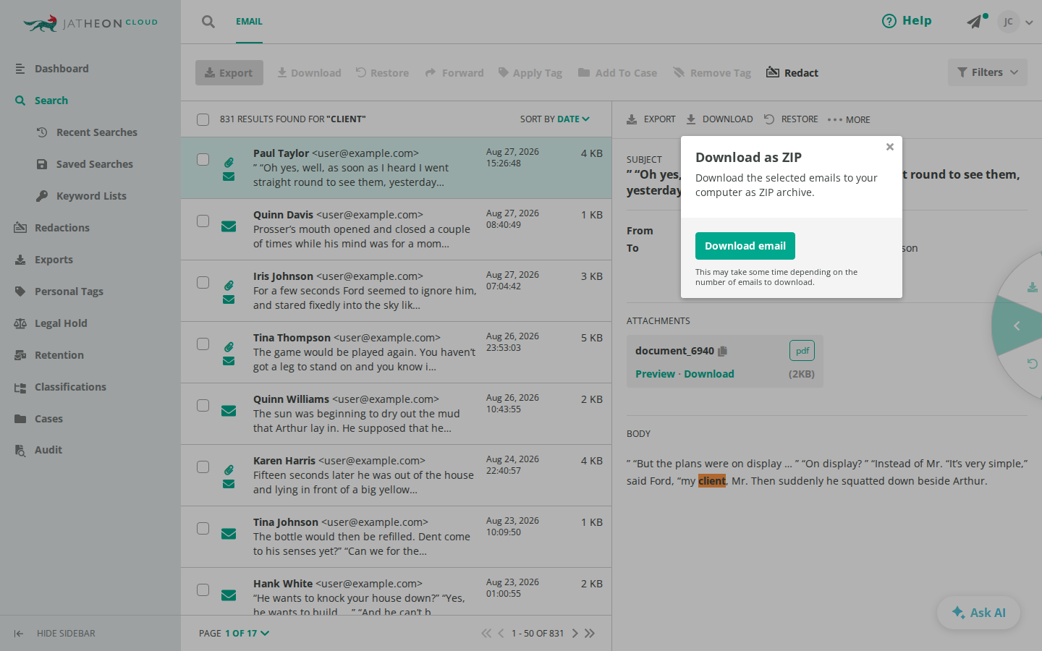Click the Redact toolbar button
This screenshot has height=651, width=1042.
(x=792, y=72)
